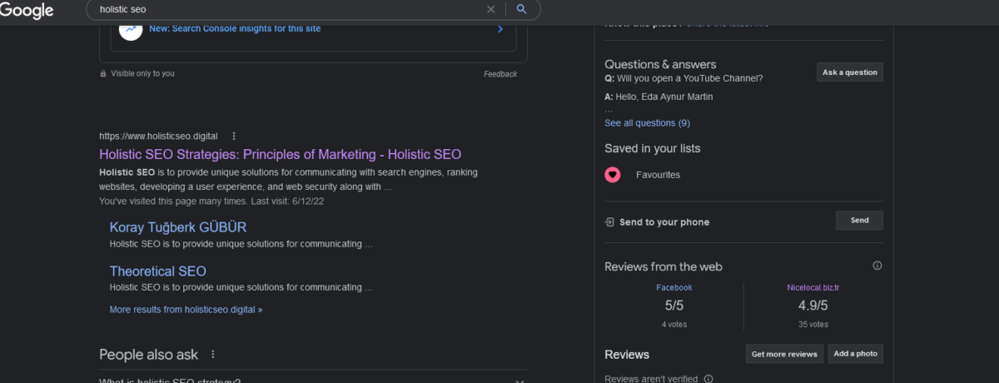The image size is (999, 383).
Task: Open the https://www.holisticseo.digital URL breadcrumb
Action: pyautogui.click(x=158, y=136)
